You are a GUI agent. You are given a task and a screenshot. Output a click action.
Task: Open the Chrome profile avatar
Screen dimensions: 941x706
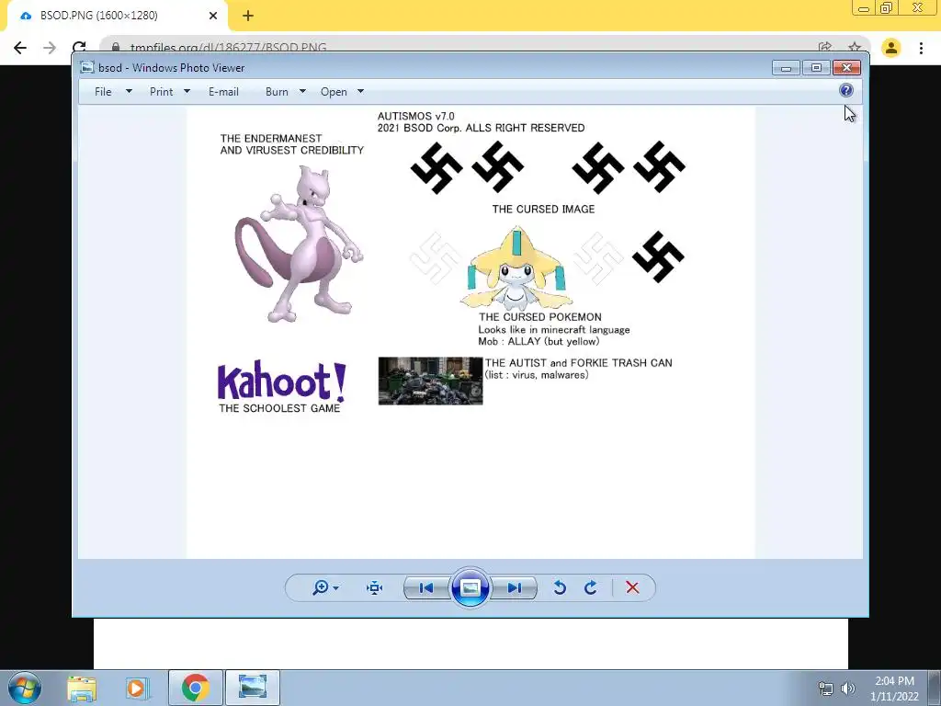tap(891, 48)
